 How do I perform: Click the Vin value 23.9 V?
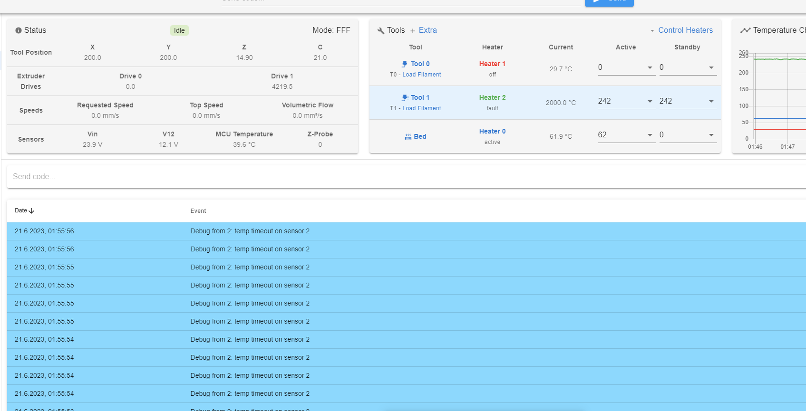(x=92, y=144)
